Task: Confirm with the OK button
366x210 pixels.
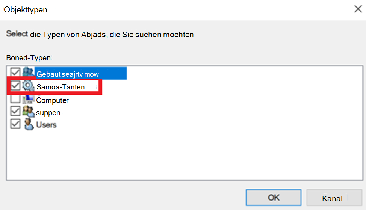Action: pyautogui.click(x=273, y=198)
